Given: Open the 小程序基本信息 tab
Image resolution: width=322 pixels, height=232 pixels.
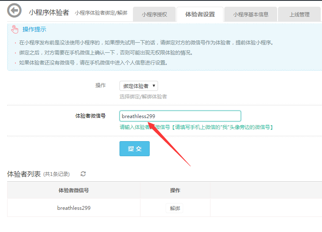Looking at the screenshot, I should pyautogui.click(x=251, y=14).
